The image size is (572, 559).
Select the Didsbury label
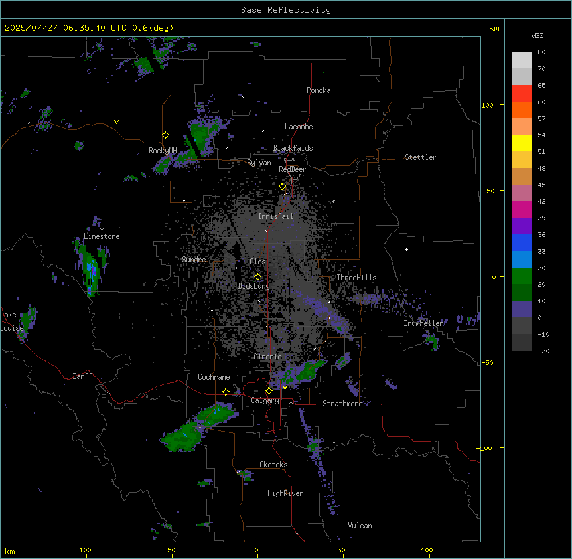pyautogui.click(x=254, y=286)
